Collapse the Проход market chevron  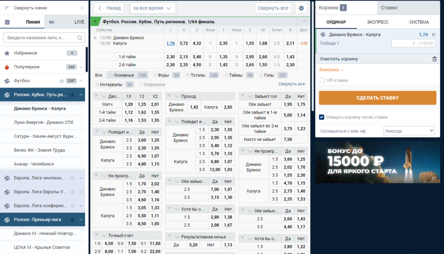pyautogui.click(x=177, y=97)
